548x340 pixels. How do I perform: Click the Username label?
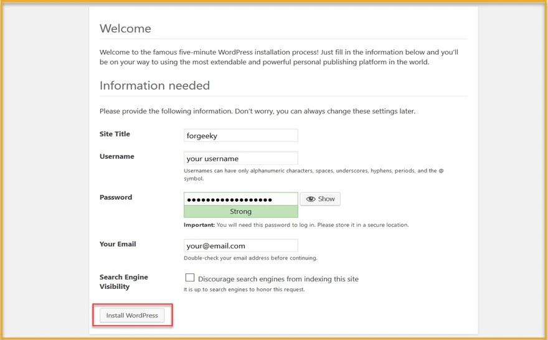click(x=116, y=156)
